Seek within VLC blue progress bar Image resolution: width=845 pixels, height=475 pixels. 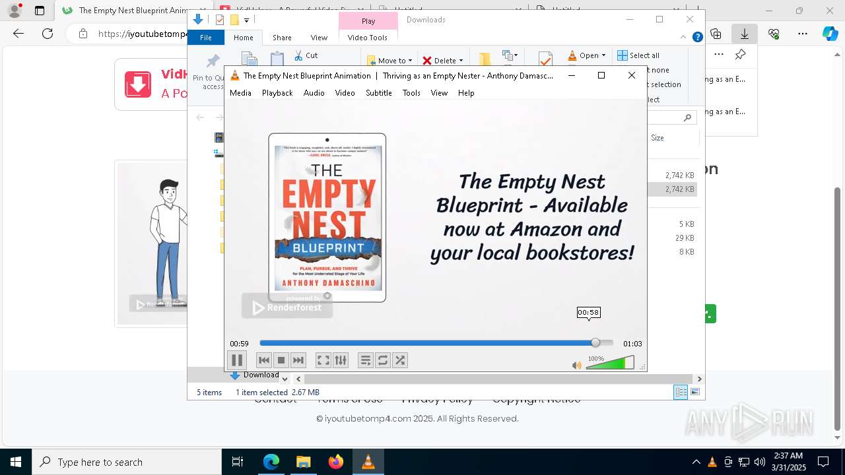(436, 343)
